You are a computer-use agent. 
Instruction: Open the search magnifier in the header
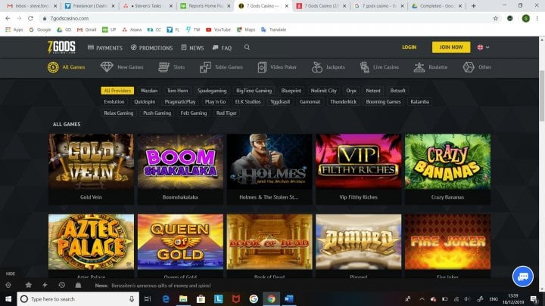tap(247, 47)
